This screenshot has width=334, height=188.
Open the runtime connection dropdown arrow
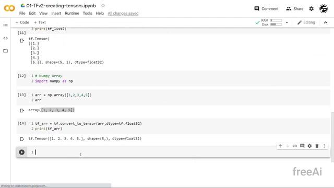pos(287,22)
